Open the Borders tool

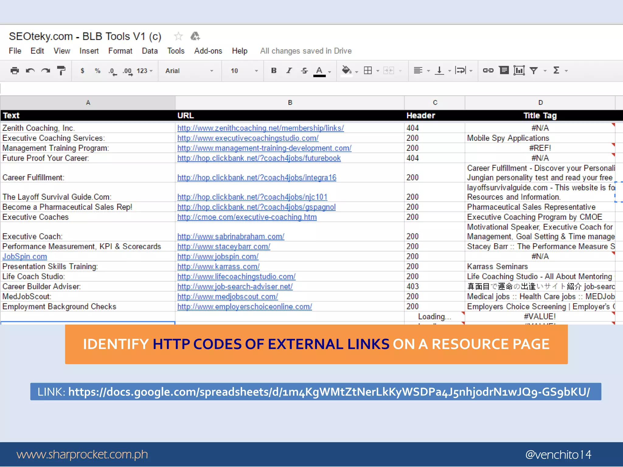[368, 71]
